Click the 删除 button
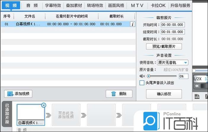Viewport: 208px width, 132px height. click(119, 94)
